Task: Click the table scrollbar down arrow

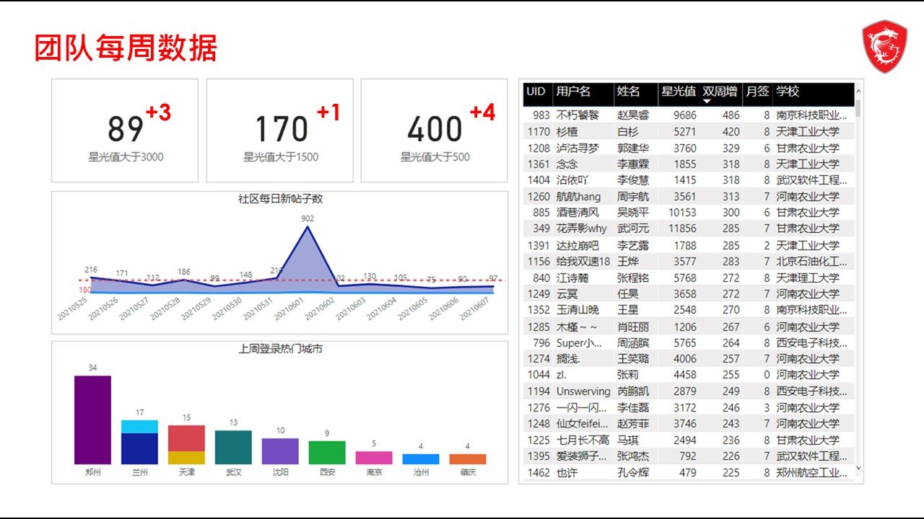Action: tap(858, 468)
